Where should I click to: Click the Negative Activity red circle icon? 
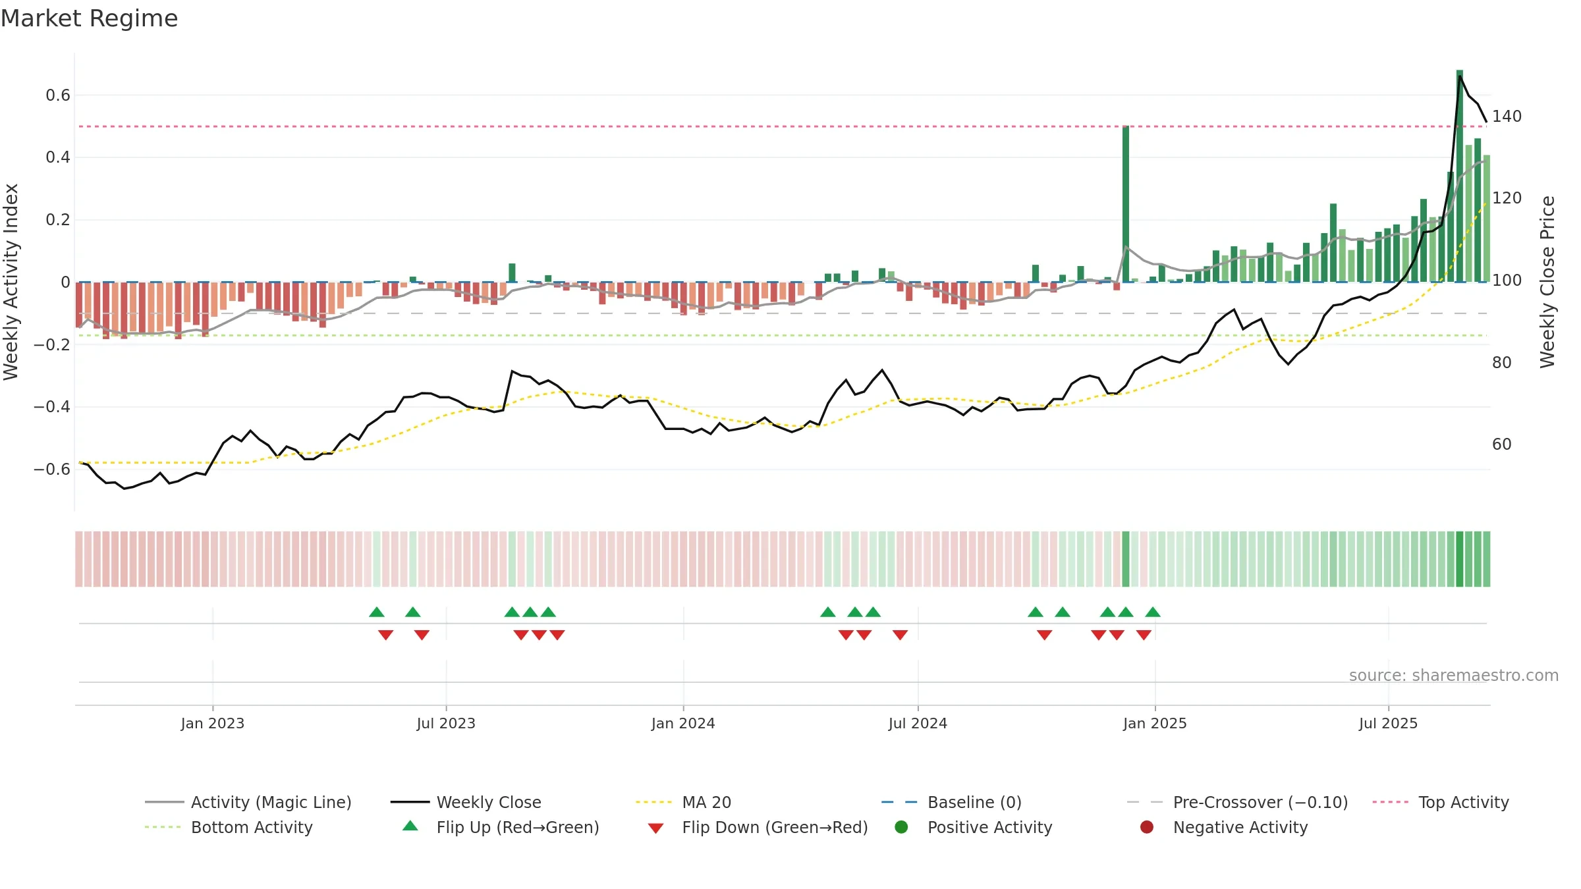[x=1147, y=826]
